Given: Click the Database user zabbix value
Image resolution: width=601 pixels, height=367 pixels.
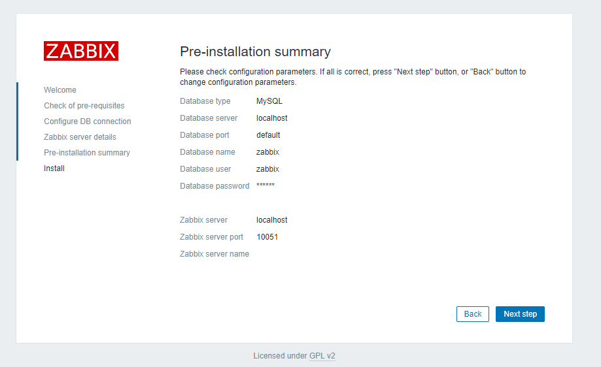Looking at the screenshot, I should pyautogui.click(x=267, y=168).
